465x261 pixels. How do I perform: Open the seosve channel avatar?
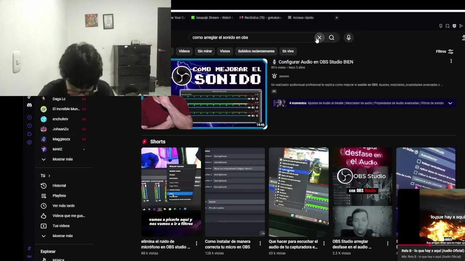(274, 76)
